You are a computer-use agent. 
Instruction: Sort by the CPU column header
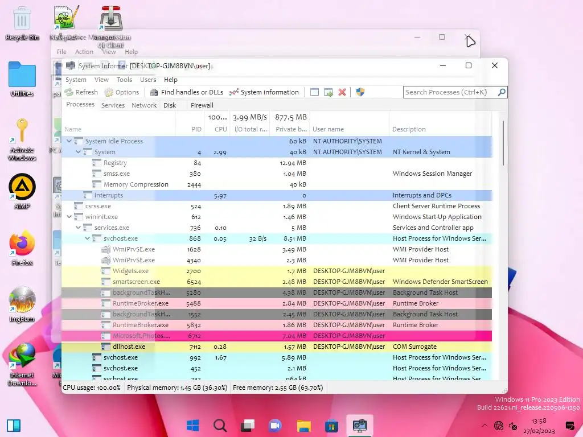(x=217, y=129)
